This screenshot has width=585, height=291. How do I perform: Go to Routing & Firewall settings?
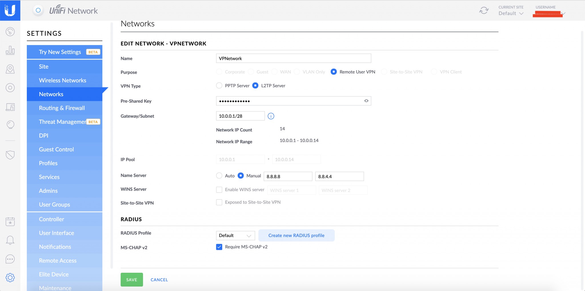(x=62, y=108)
